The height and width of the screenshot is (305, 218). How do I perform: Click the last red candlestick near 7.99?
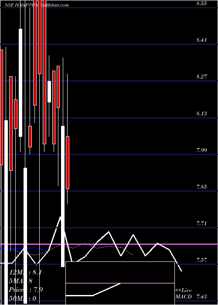tap(68, 163)
